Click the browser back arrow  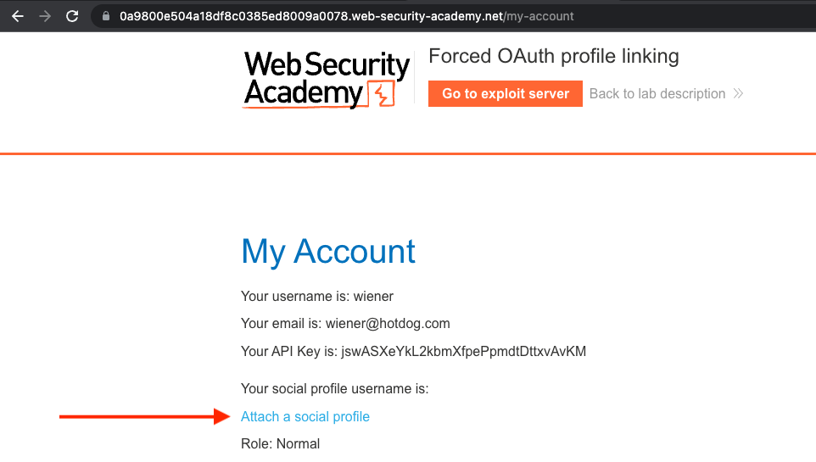point(18,16)
